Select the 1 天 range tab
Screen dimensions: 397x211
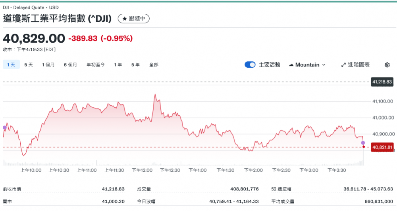[11, 65]
